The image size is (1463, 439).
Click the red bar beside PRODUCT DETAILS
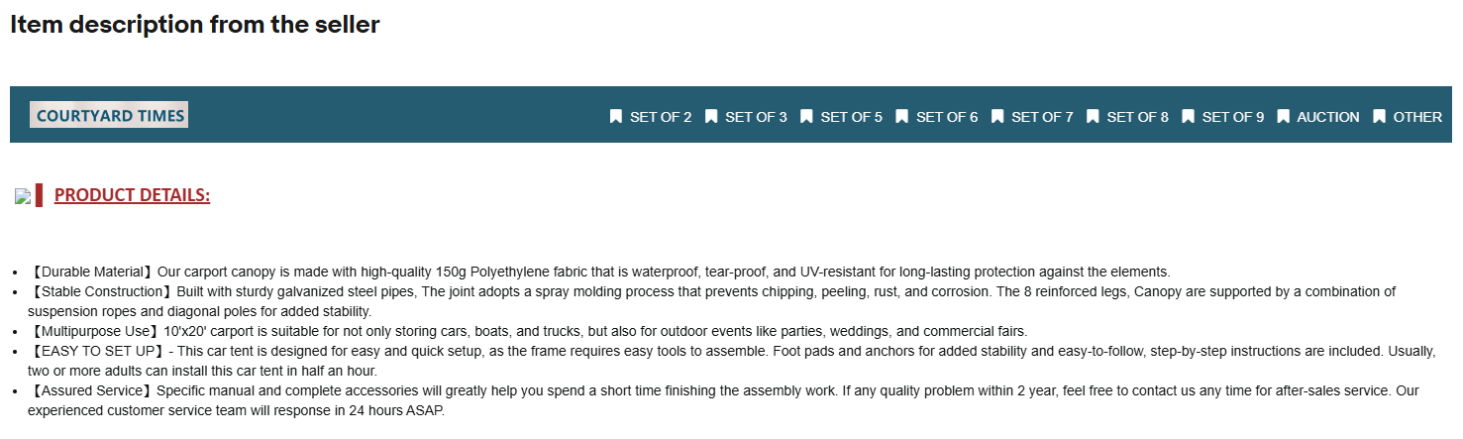(40, 195)
